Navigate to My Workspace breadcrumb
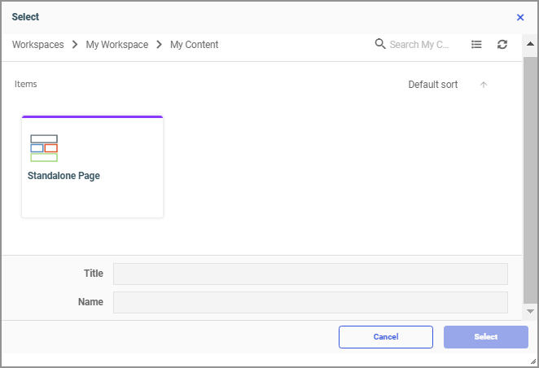The height and width of the screenshot is (368, 539). [x=117, y=45]
